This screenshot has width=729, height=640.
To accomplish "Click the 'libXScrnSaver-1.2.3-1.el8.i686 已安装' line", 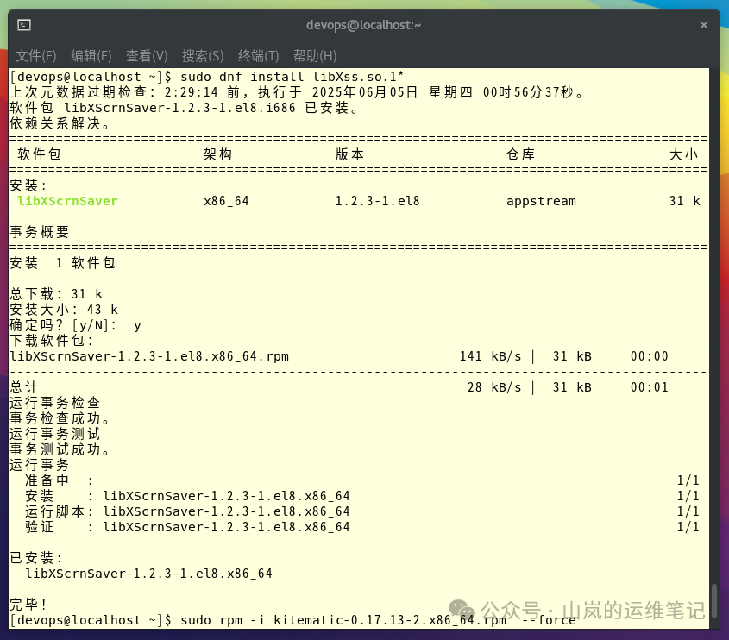I will [184, 108].
